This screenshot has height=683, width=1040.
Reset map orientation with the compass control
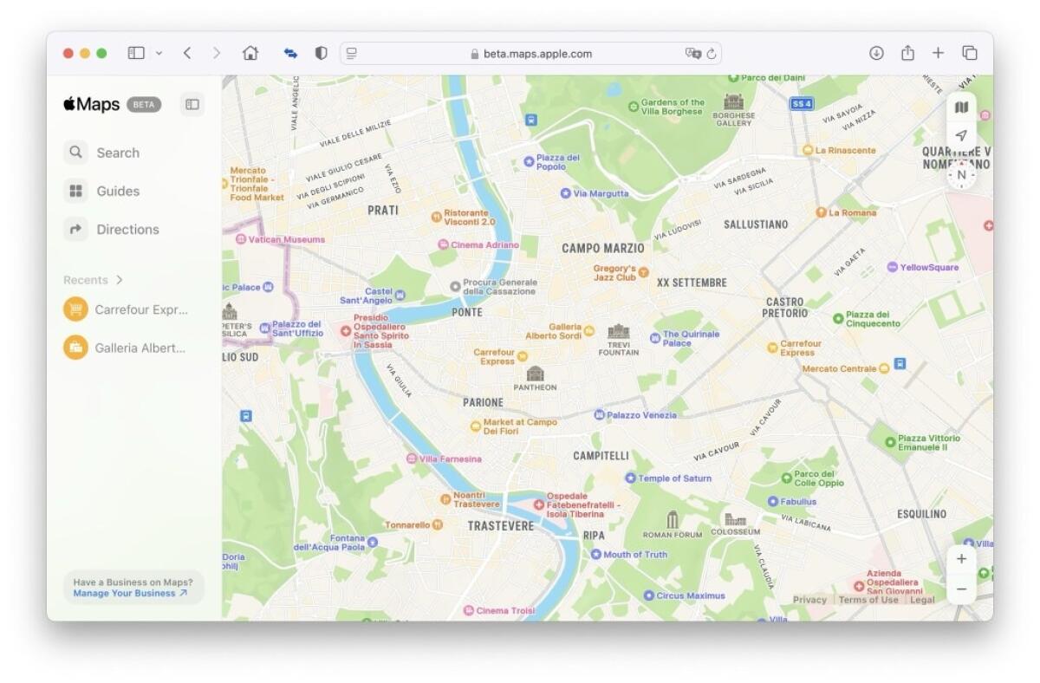961,174
